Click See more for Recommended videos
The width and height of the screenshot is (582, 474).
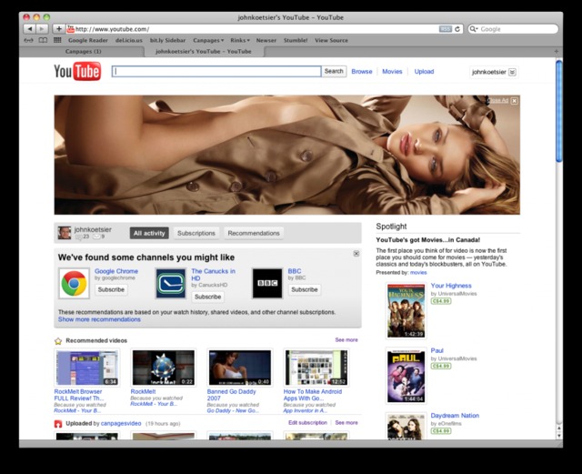point(346,340)
